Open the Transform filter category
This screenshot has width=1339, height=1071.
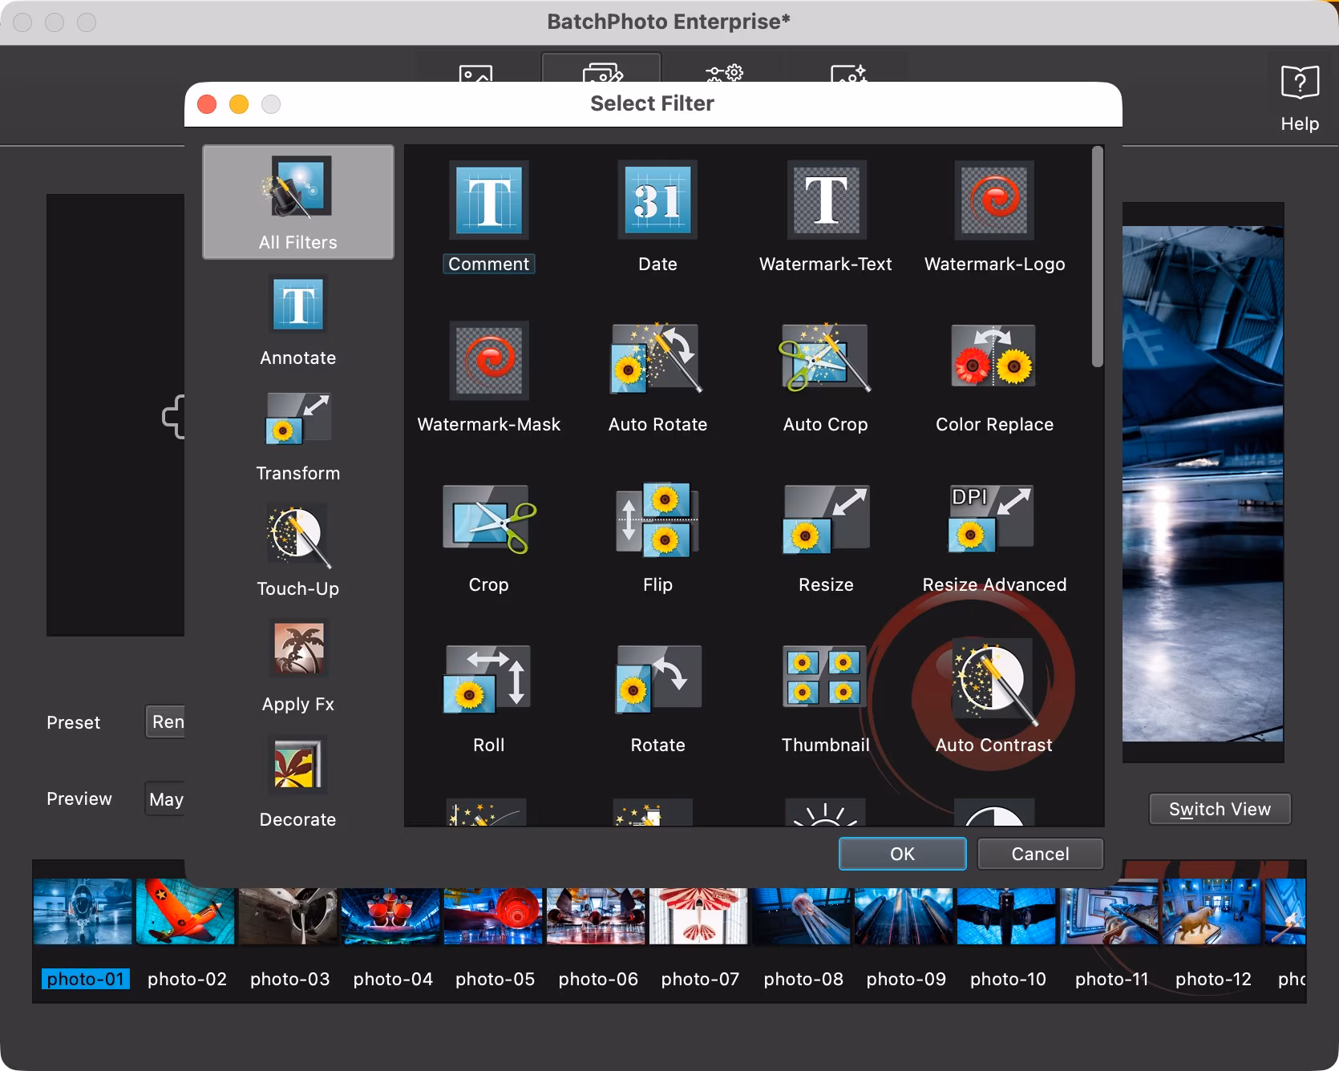[x=298, y=437]
